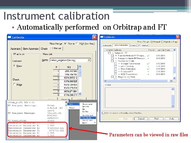The height and width of the screenshot is (143, 191).
Task: Select the checked Scan Header menu item
Action: click(88, 118)
